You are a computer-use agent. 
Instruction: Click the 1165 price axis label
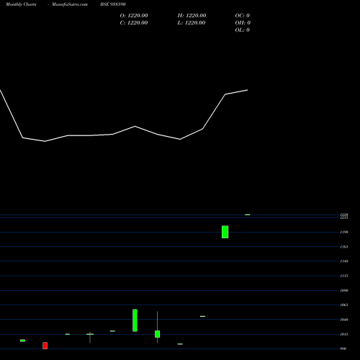(344, 247)
